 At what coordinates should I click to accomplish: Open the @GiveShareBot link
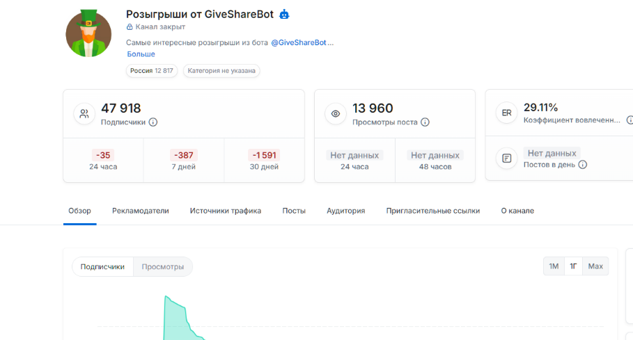(x=298, y=42)
